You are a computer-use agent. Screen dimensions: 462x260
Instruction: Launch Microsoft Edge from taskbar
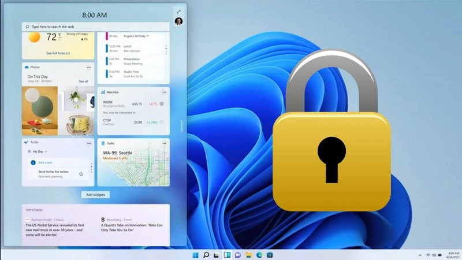click(x=259, y=255)
